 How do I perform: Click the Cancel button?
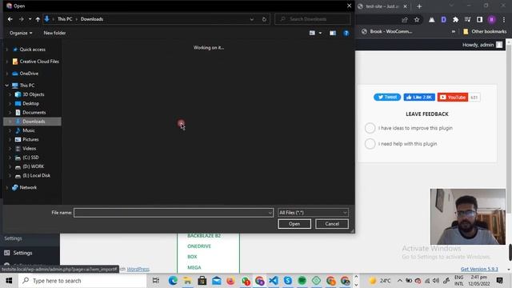pos(332,224)
